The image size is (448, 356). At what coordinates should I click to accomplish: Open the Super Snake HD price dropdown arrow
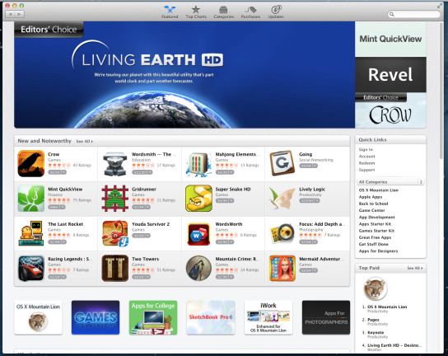coord(231,201)
